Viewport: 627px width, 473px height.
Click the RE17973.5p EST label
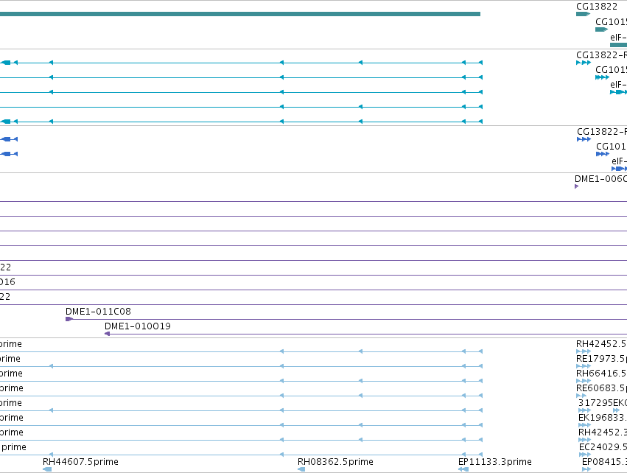(x=601, y=359)
